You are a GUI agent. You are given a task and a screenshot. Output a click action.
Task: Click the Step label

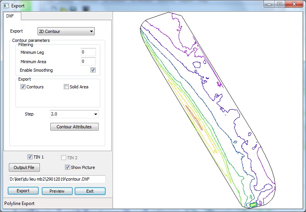coord(29,114)
